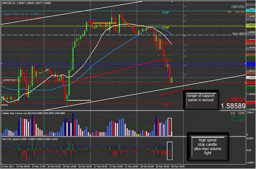
Task: Click the highlighted red volume bar
Action: tap(170, 127)
